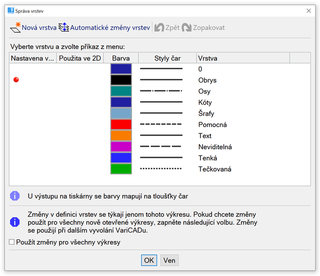Click the Nová vrstva icon
This screenshot has width=320, height=276.
(15, 27)
